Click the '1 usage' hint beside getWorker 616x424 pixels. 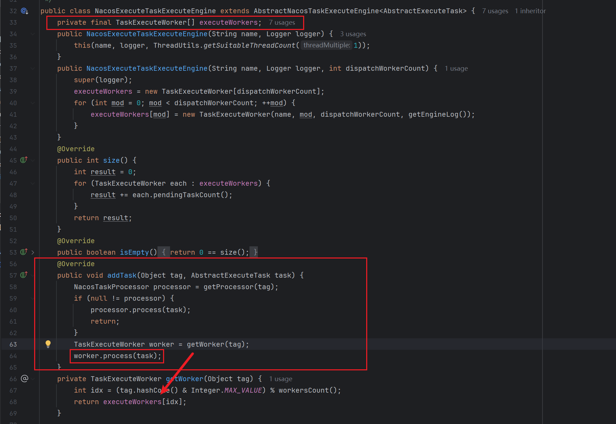tap(280, 379)
